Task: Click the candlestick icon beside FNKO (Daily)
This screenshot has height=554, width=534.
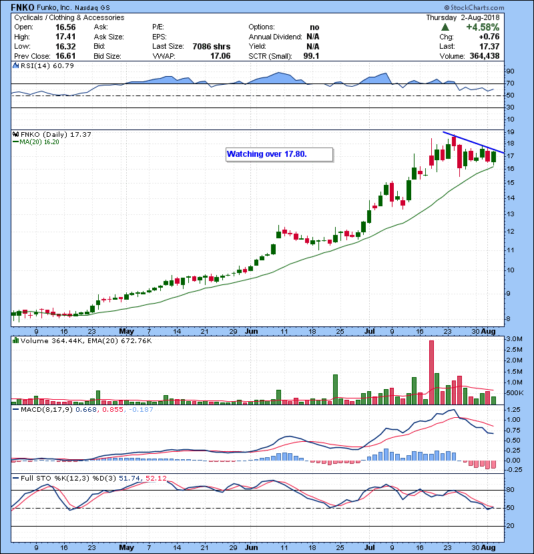Action: point(15,134)
